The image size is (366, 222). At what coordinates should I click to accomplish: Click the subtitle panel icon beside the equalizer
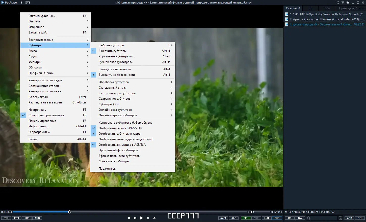[277, 218]
